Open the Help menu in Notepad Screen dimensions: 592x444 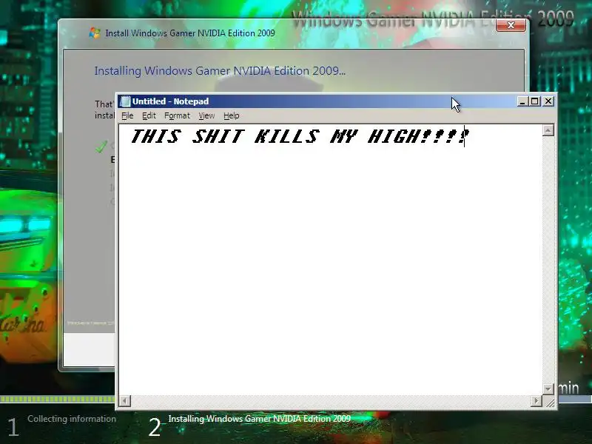click(231, 115)
